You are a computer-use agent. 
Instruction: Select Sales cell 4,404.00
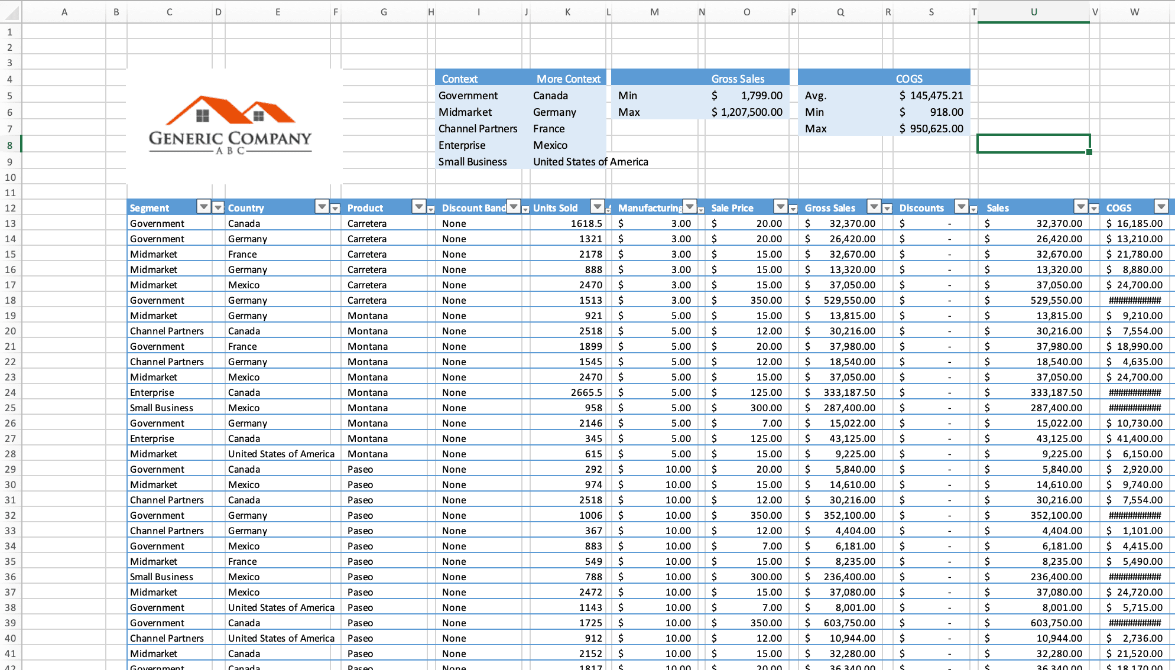point(1034,531)
